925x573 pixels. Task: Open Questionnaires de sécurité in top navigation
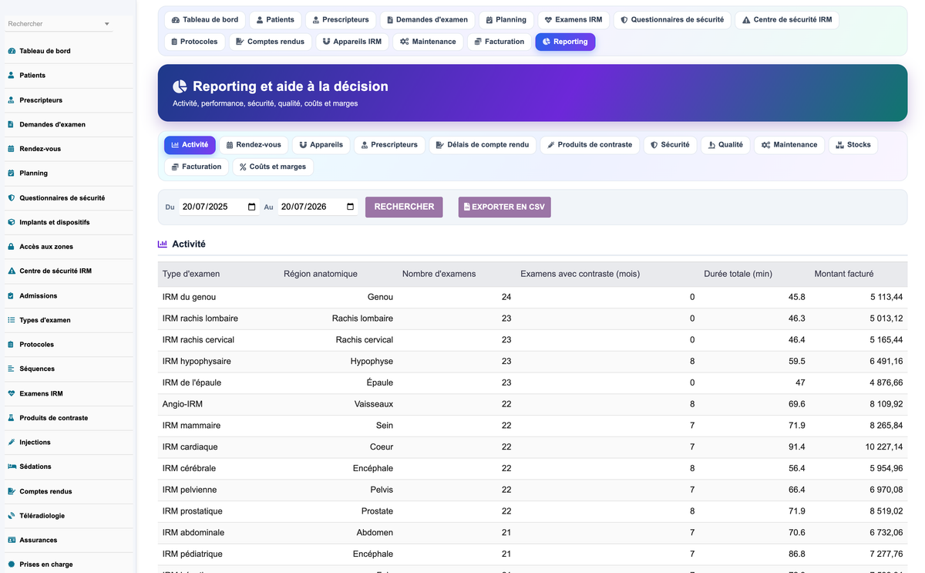[672, 19]
